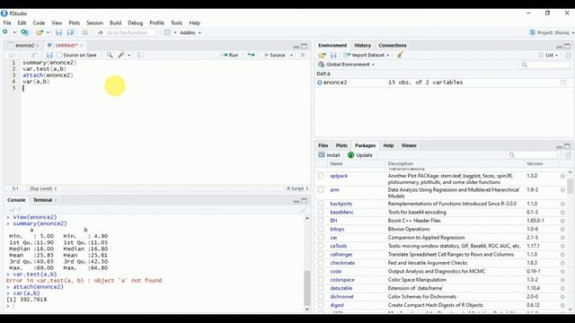
Task: Open the Project: (None) dropdown
Action: click(552, 32)
